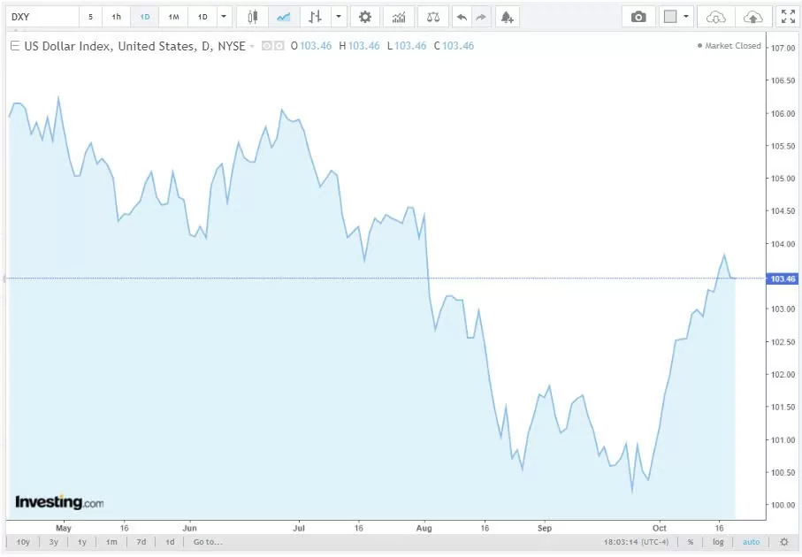
Task: Select the 1M interval
Action: [x=173, y=17]
